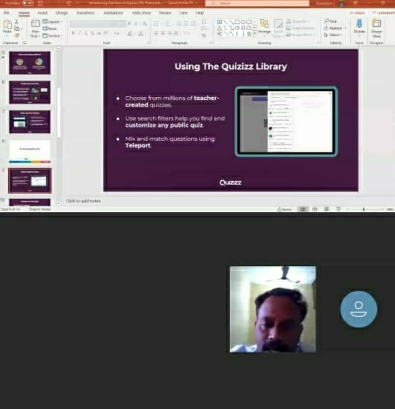Screen dimensions: 395x409
Task: Click the Increase Font Size icon
Action: pyautogui.click(x=130, y=24)
